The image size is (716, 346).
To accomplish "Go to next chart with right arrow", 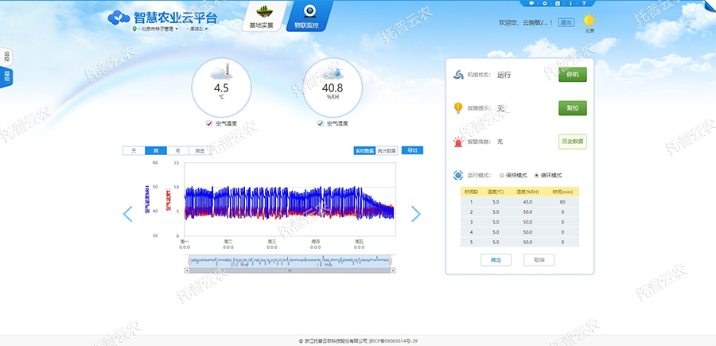I will 415,213.
